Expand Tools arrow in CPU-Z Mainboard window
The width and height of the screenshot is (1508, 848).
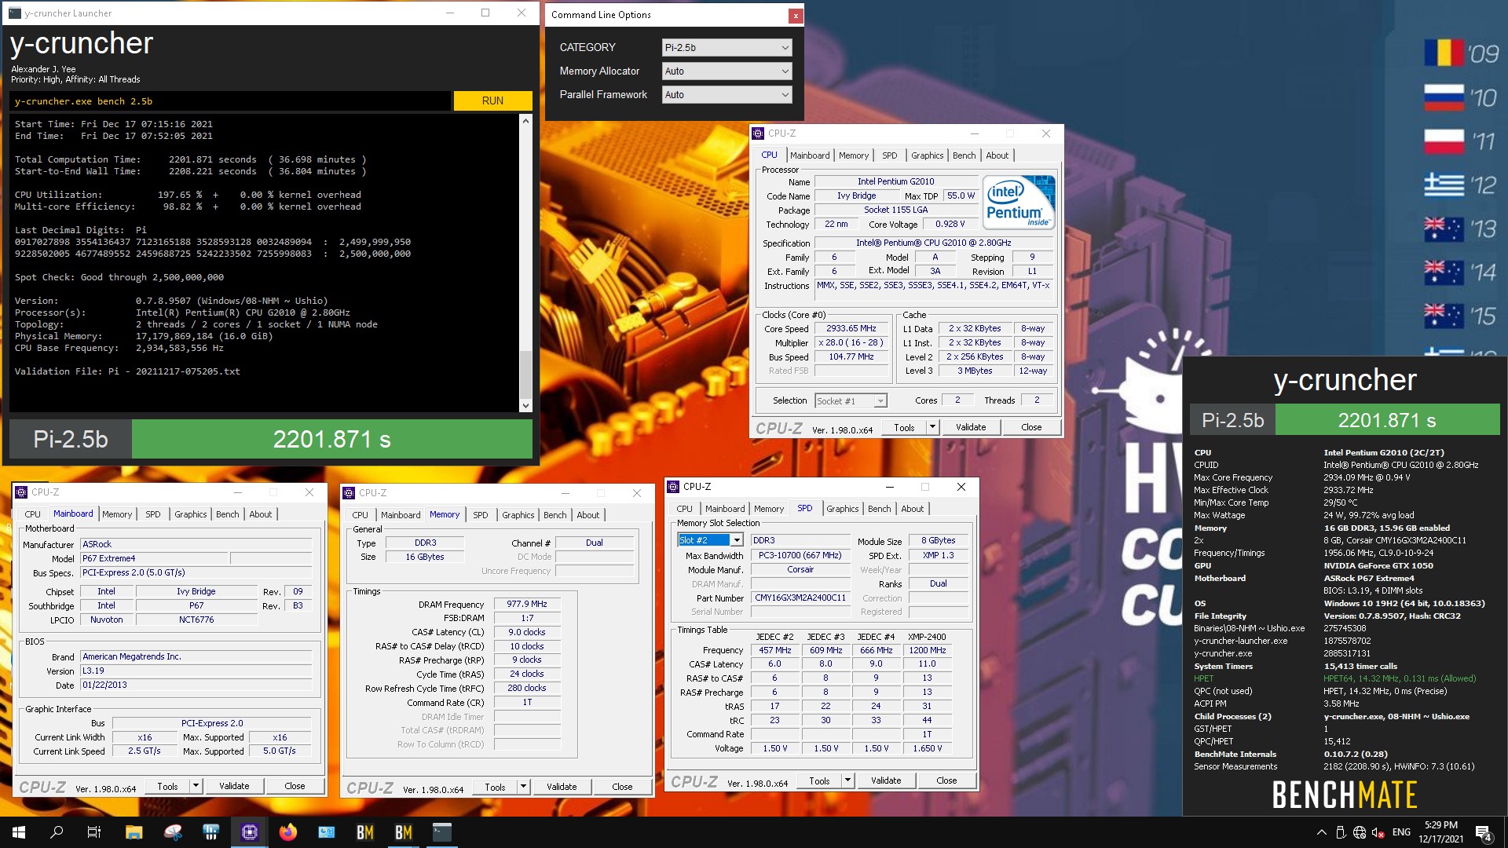coord(196,786)
